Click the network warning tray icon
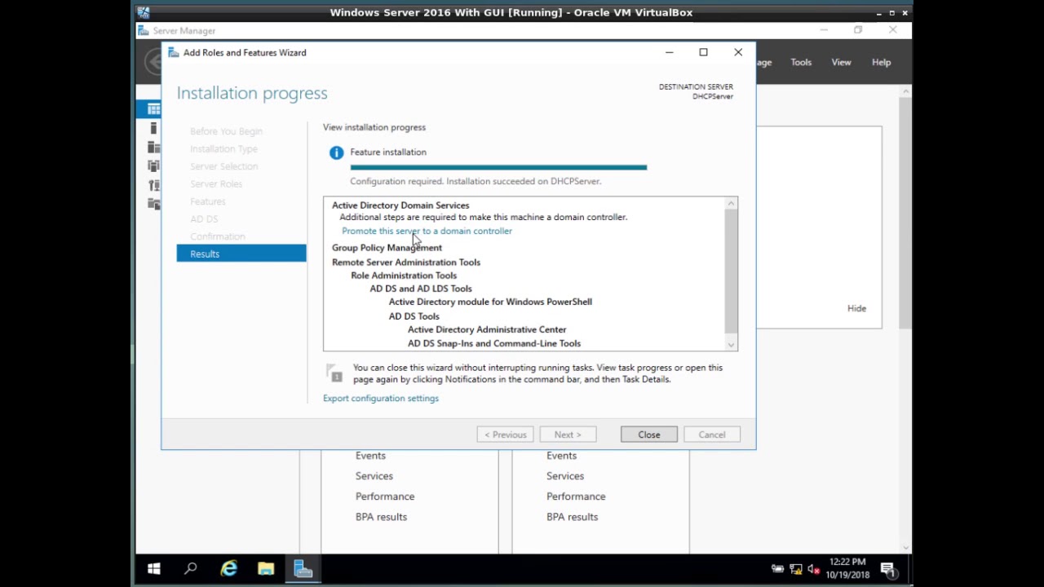The height and width of the screenshot is (587, 1044). (x=796, y=569)
